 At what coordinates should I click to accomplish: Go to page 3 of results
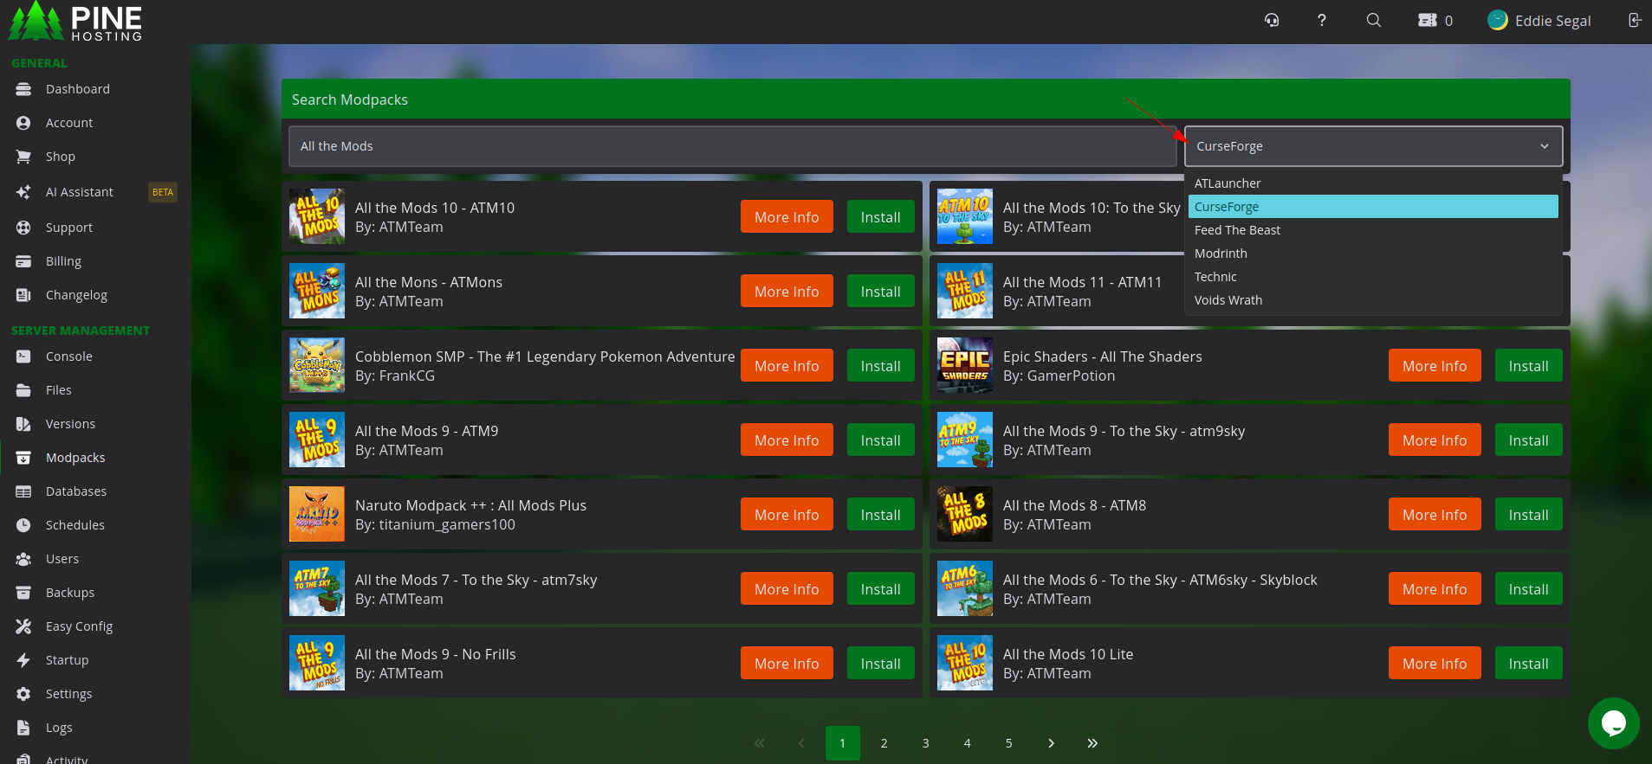pyautogui.click(x=925, y=743)
